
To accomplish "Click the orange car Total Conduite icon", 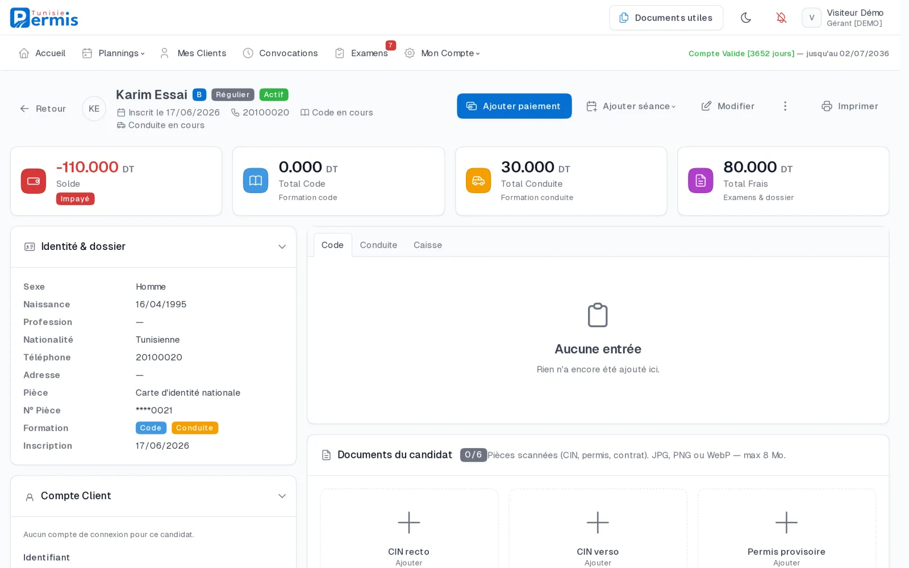I will click(478, 181).
